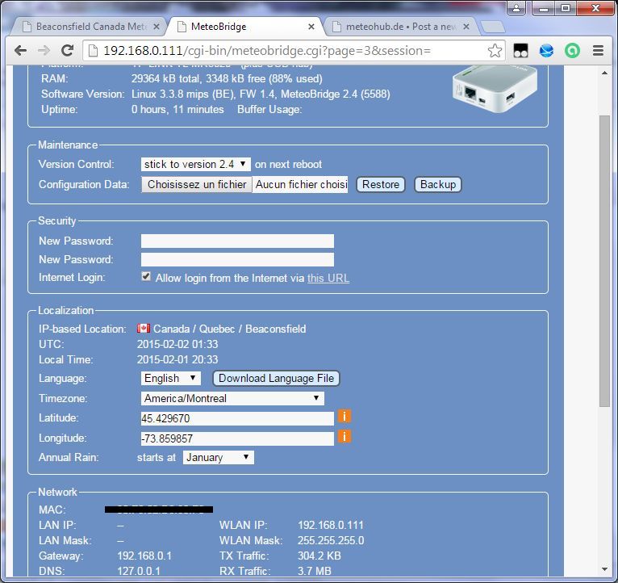Click the orange info icon beside Longitude
This screenshot has height=583, width=618.
coord(344,437)
